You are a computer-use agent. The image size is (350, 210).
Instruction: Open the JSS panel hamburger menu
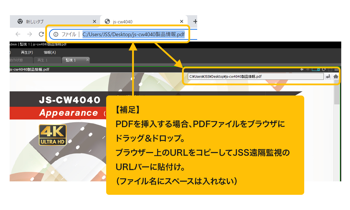click(337, 70)
